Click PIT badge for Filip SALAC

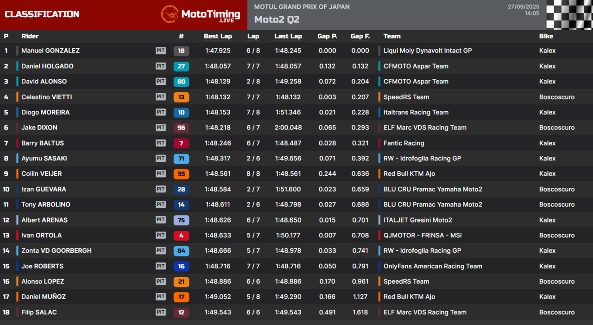[161, 312]
